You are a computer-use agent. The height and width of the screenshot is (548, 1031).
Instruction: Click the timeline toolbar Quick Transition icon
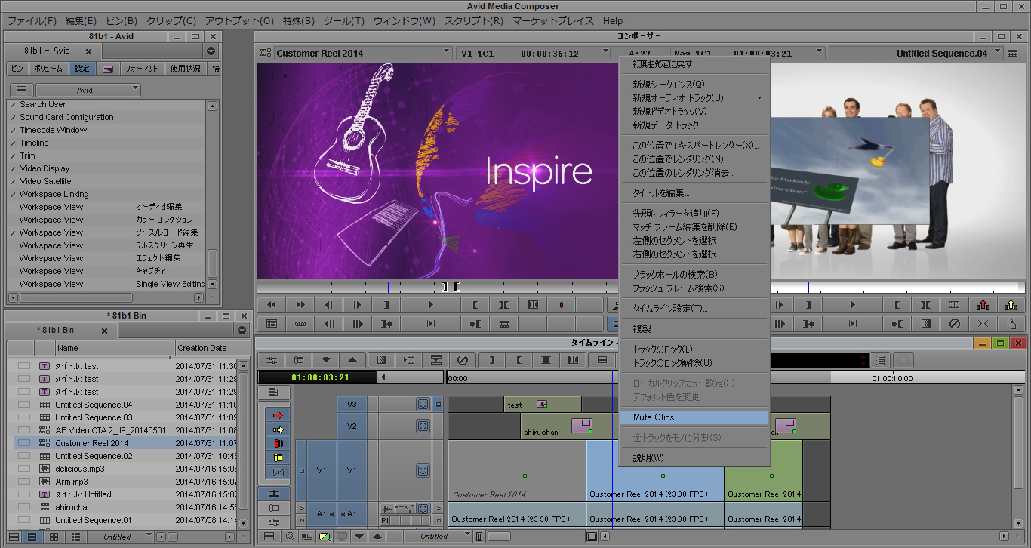coord(382,360)
